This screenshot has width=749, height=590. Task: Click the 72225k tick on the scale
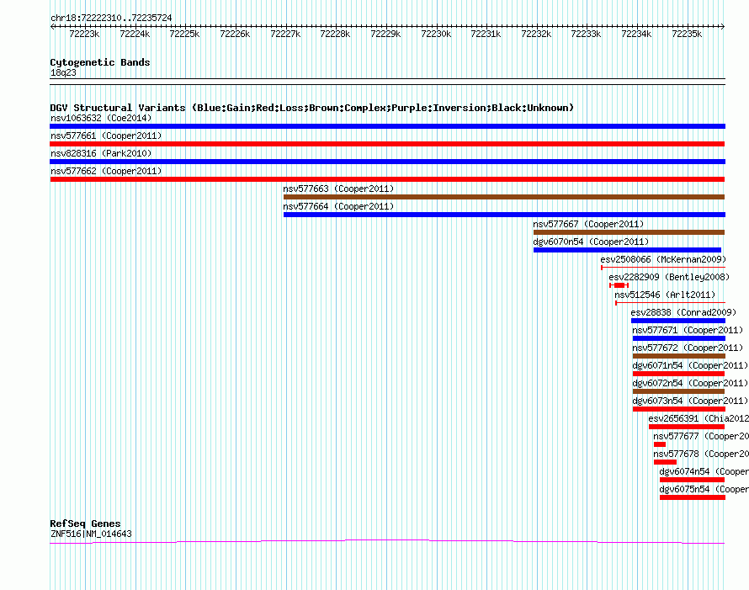point(184,34)
